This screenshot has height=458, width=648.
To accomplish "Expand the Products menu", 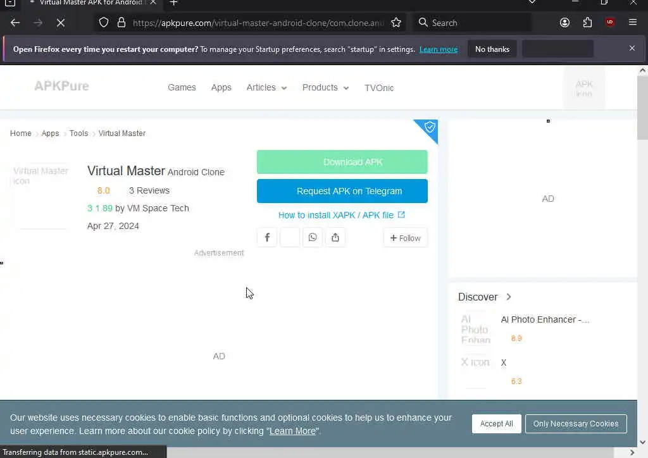I will tap(325, 87).
